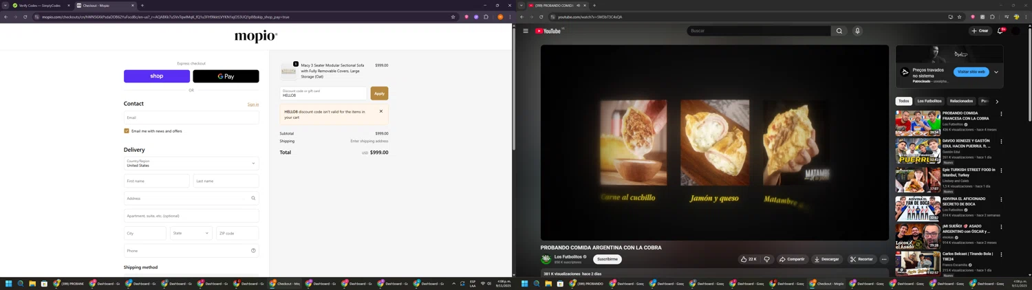Select the Todos filter chip

pyautogui.click(x=904, y=101)
